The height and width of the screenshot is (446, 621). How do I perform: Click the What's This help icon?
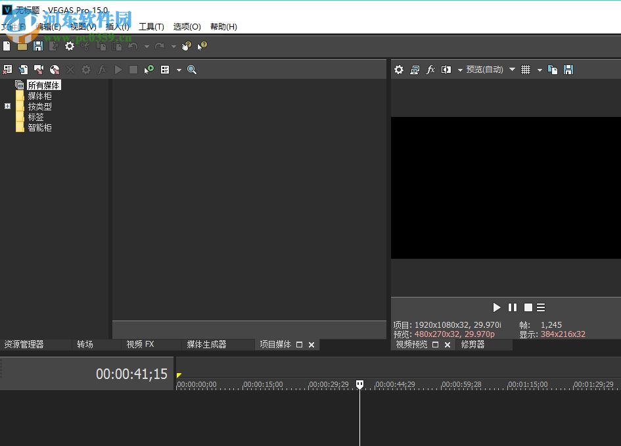coord(202,46)
